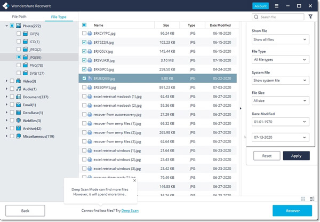Open the Show File dropdown

pyautogui.click(x=280, y=40)
